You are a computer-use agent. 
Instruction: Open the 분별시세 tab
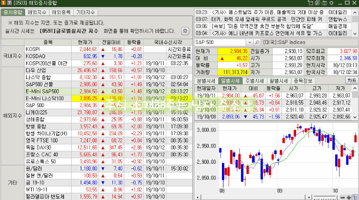tap(206, 81)
